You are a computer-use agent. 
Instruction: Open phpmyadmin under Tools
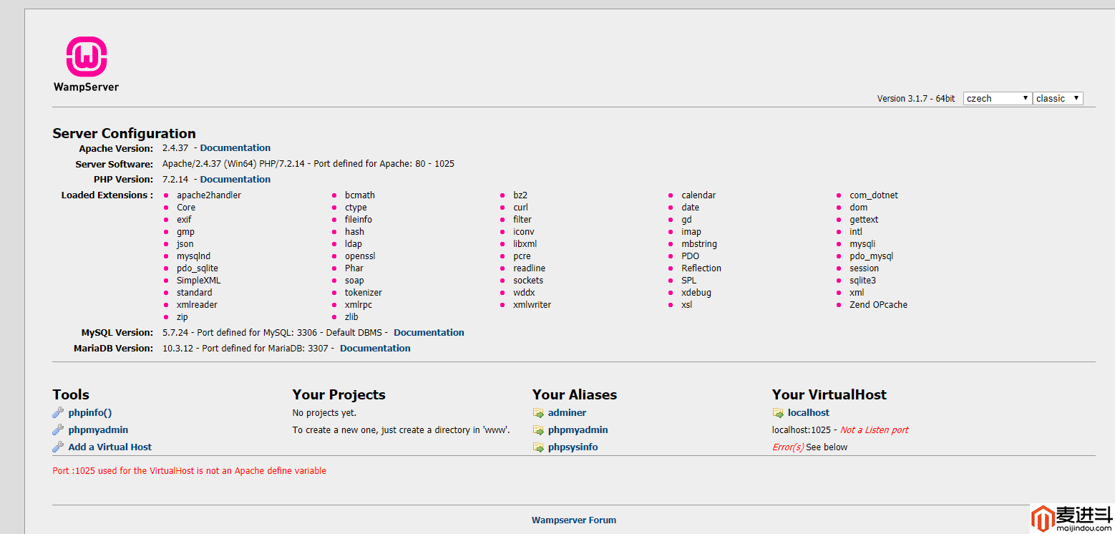(x=98, y=430)
